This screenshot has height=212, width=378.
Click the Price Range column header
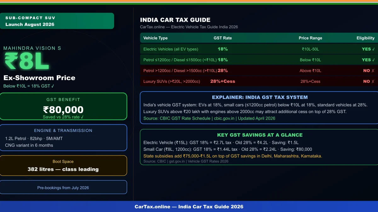(x=310, y=38)
